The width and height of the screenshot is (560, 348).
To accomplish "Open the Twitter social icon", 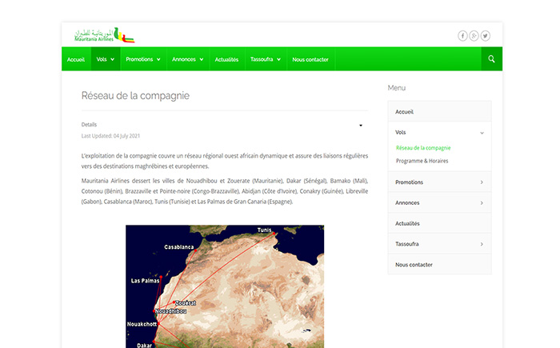I will click(486, 36).
